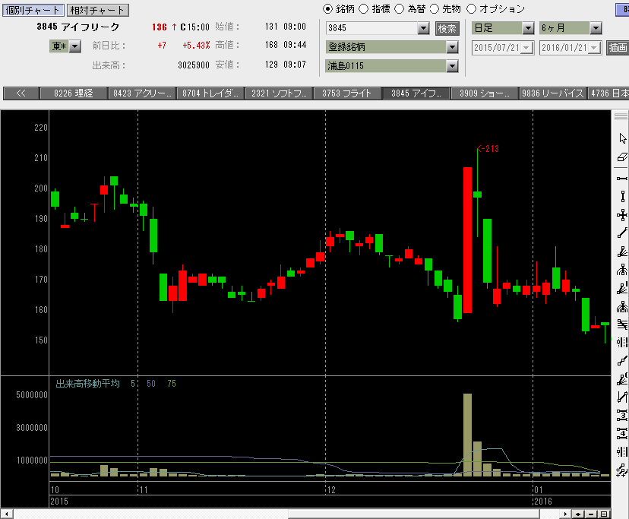This screenshot has height=519, width=629.
Task: Select the fan tool labeled 0
Action: (x=622, y=379)
